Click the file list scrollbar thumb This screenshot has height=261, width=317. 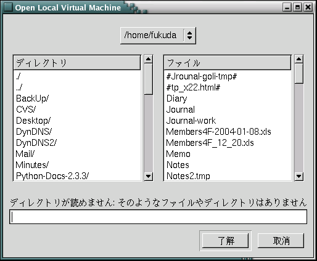click(298, 73)
